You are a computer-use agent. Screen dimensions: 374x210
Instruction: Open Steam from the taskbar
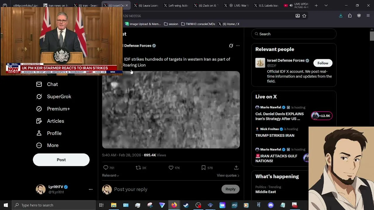coord(186,205)
